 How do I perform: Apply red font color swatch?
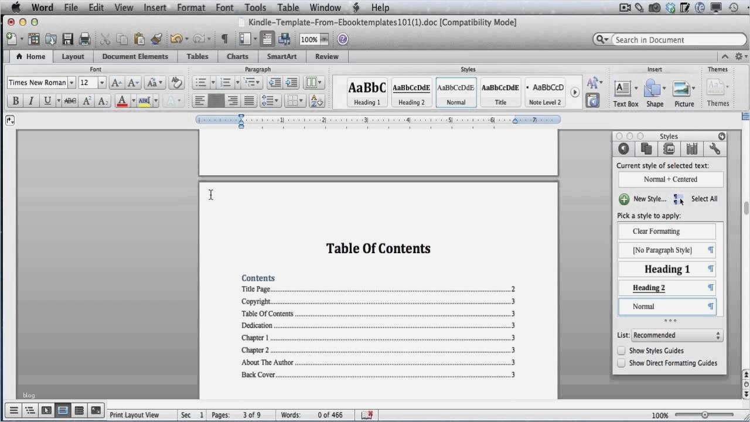click(x=122, y=101)
